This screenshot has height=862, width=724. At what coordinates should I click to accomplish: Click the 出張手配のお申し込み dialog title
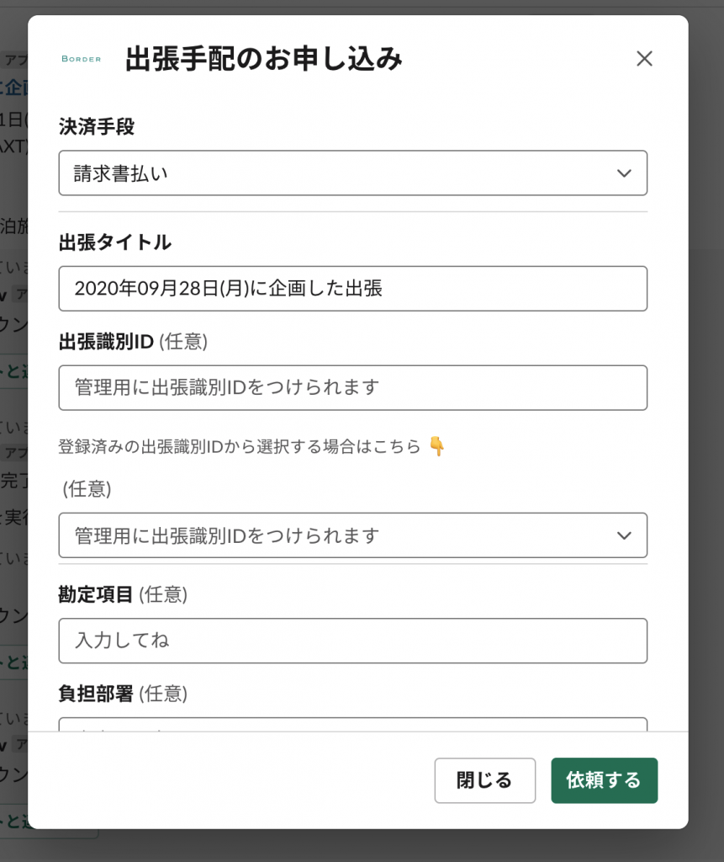264,59
